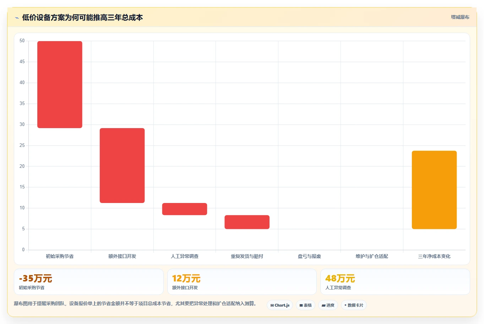Click the orange 三年净成本变化 bar
The height and width of the screenshot is (324, 484).
[x=434, y=190]
